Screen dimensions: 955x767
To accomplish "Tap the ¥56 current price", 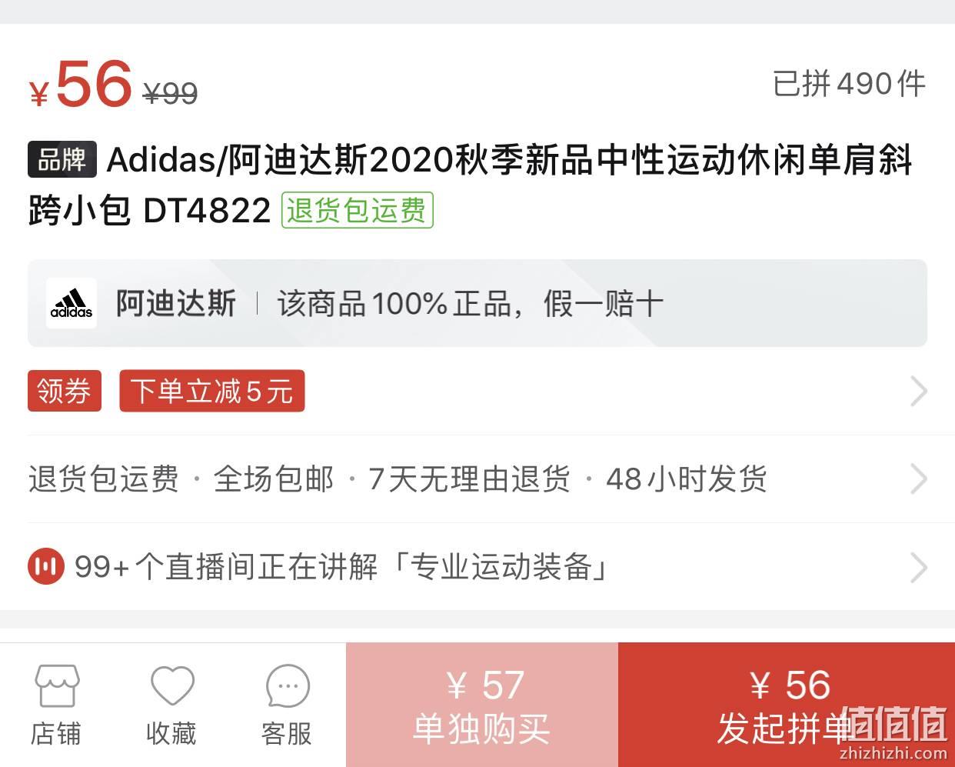I will click(81, 85).
